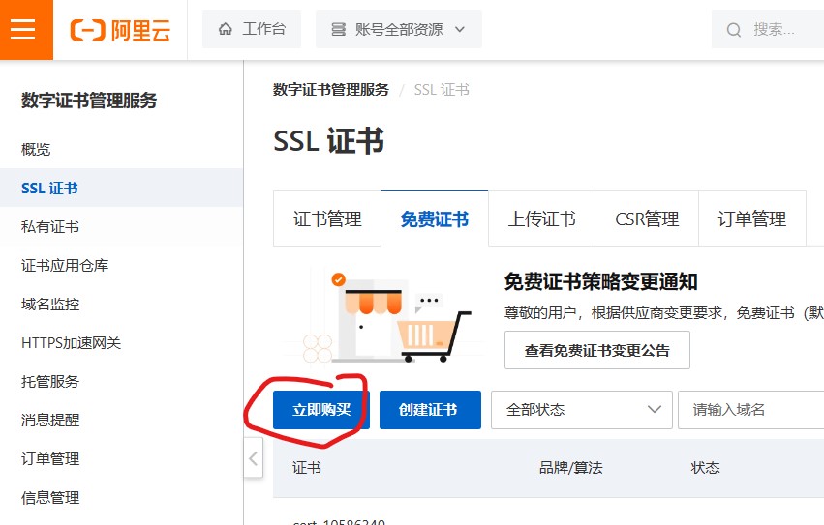Click the 查看免费证书变更公告 button
The height and width of the screenshot is (525, 824).
597,350
